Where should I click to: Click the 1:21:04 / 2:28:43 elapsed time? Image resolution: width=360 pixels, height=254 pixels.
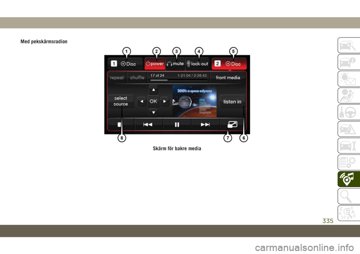(x=192, y=76)
